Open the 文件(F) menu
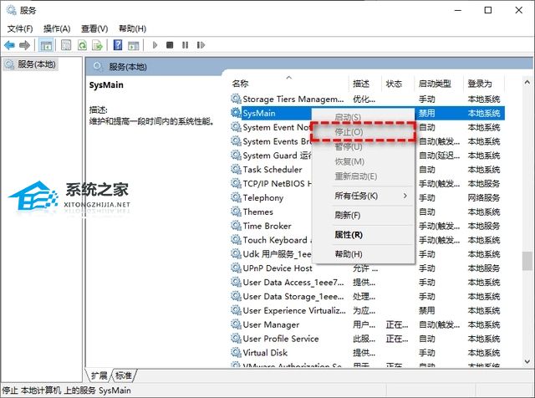The width and height of the screenshot is (535, 398). point(20,28)
